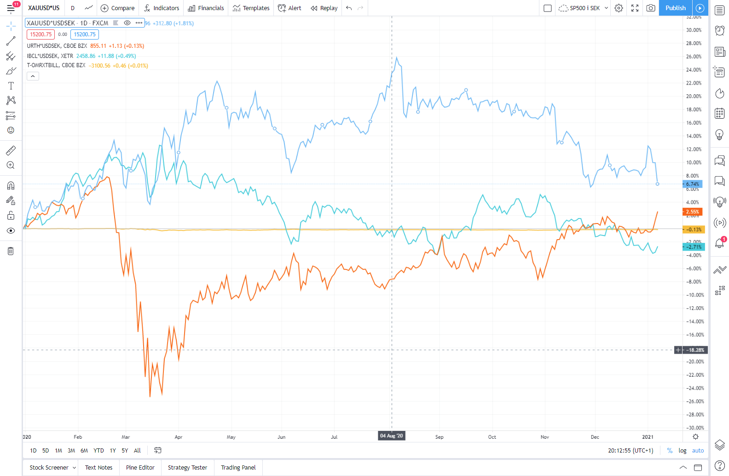Take a chart snapshot with camera icon
Viewport: 729px width, 476px height.
coord(650,8)
